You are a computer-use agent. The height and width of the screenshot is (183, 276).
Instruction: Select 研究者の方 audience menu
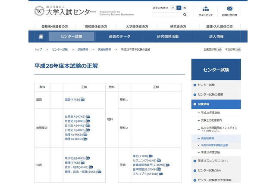click(x=178, y=27)
